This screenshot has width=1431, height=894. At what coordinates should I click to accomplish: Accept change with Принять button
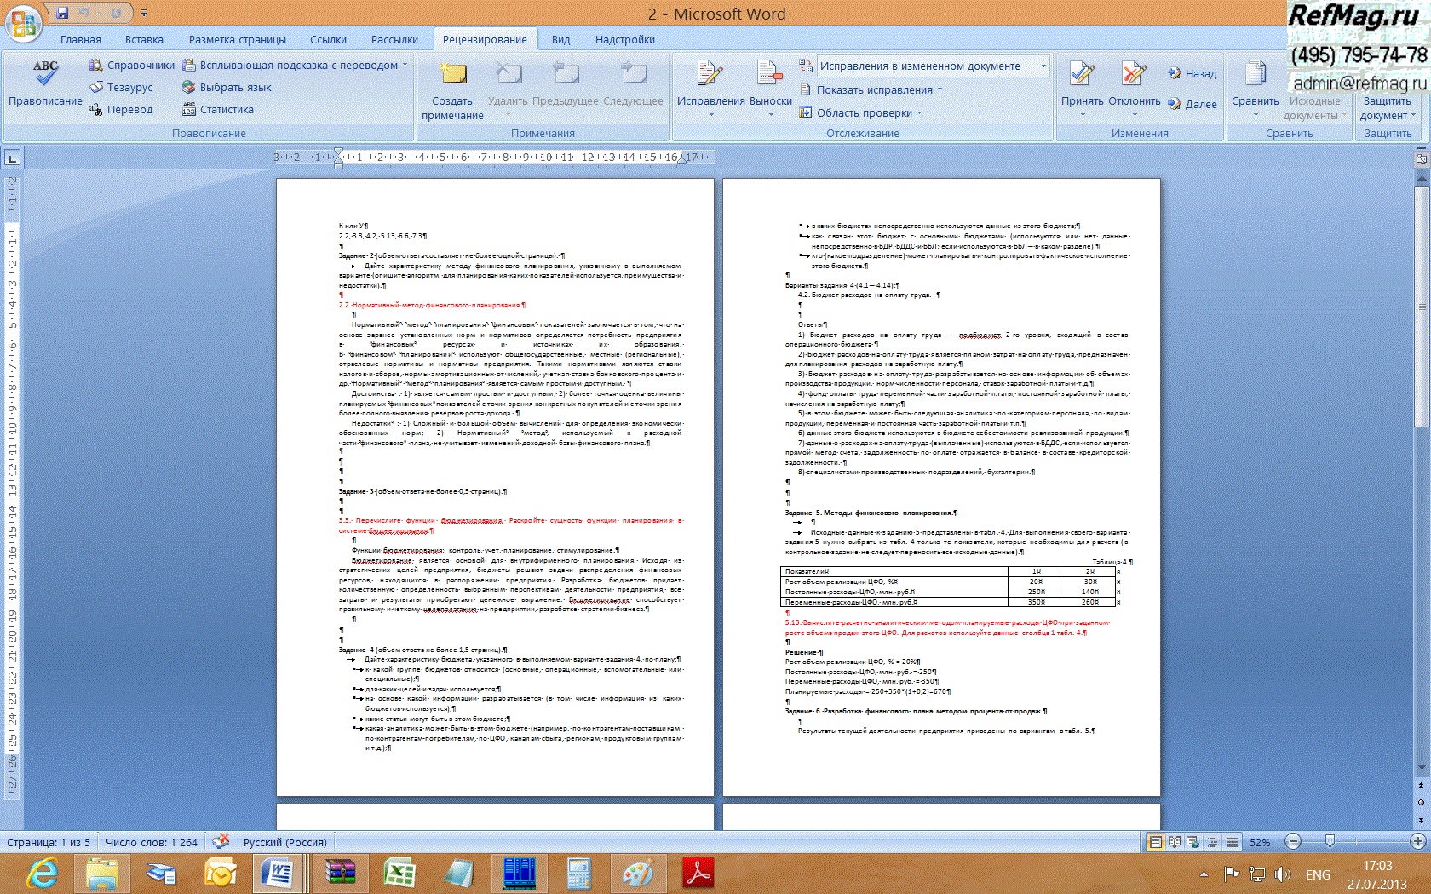(1082, 75)
